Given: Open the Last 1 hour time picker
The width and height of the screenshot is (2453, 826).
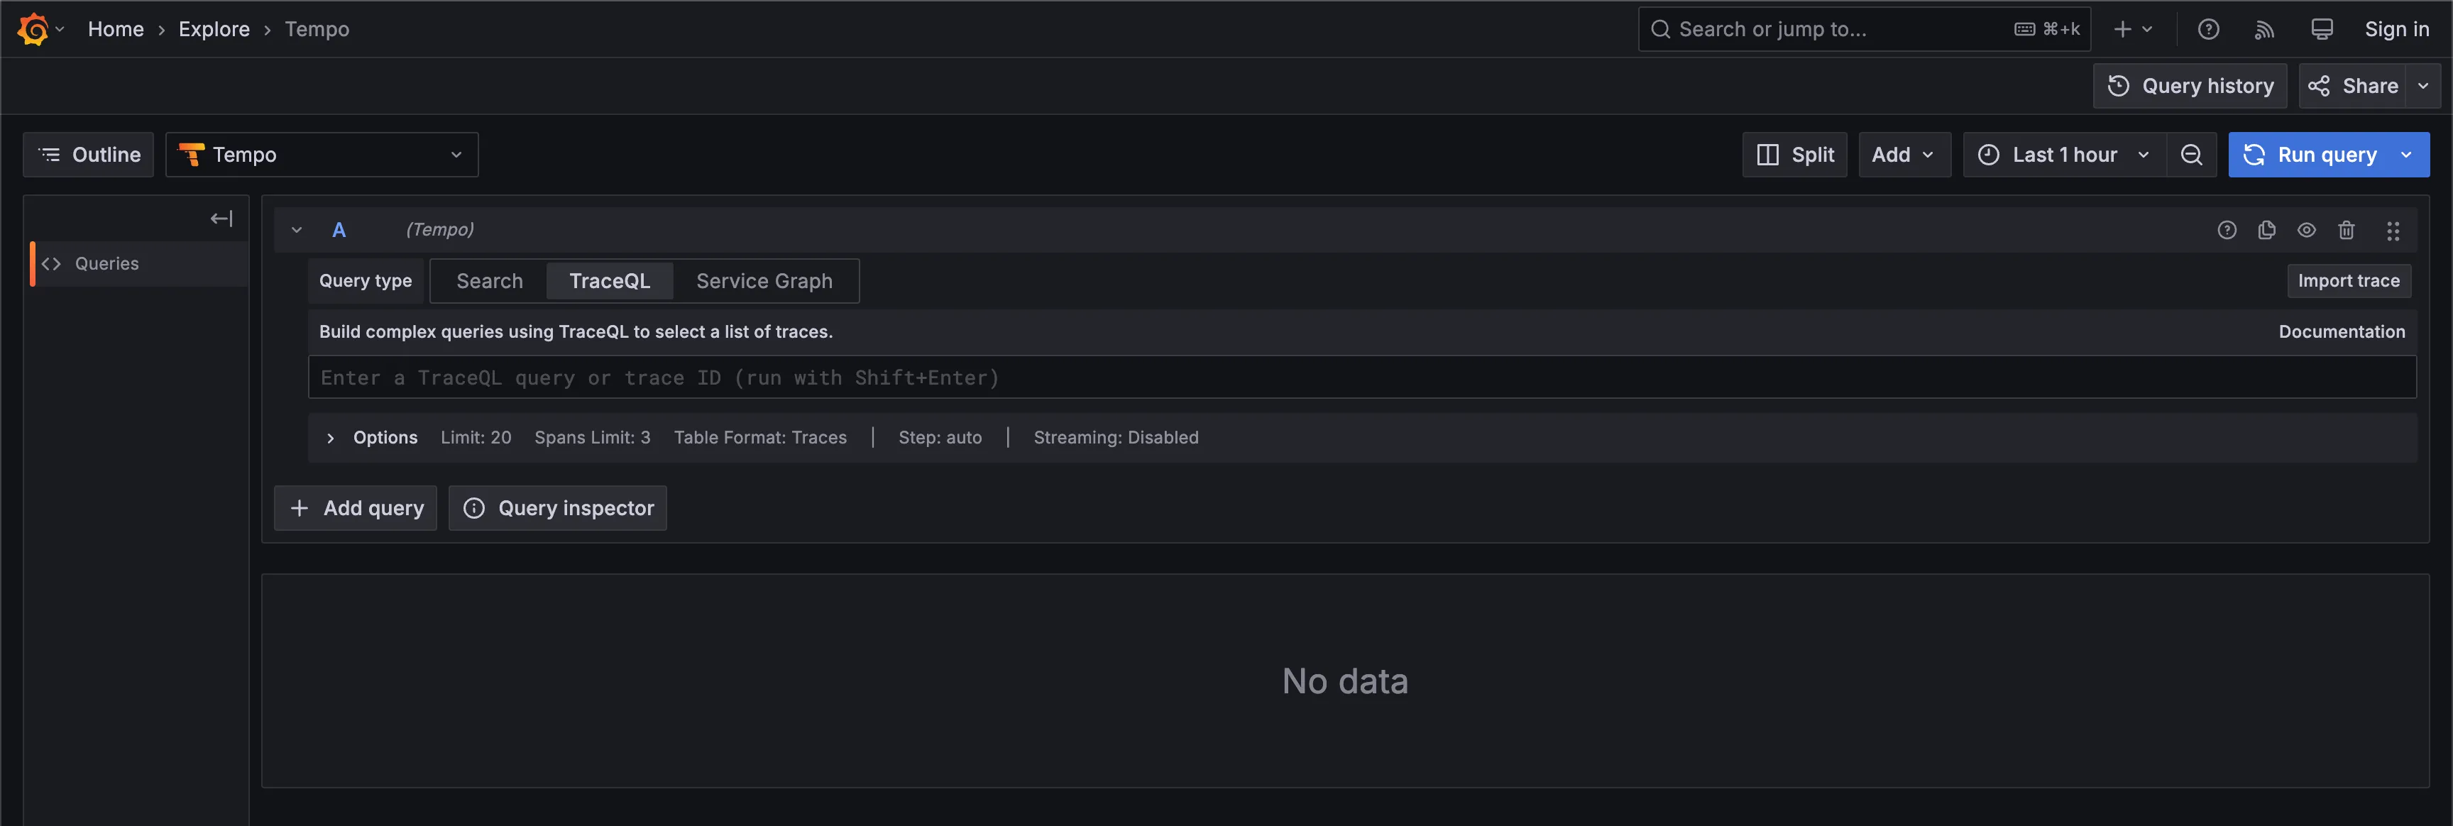Looking at the screenshot, I should (x=2063, y=154).
